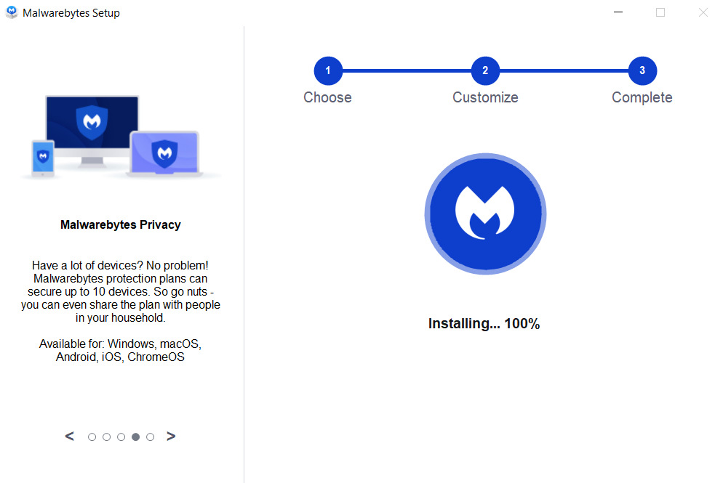The width and height of the screenshot is (723, 483).
Task: Click the Malwarebytes title bar logo icon
Action: coord(11,12)
